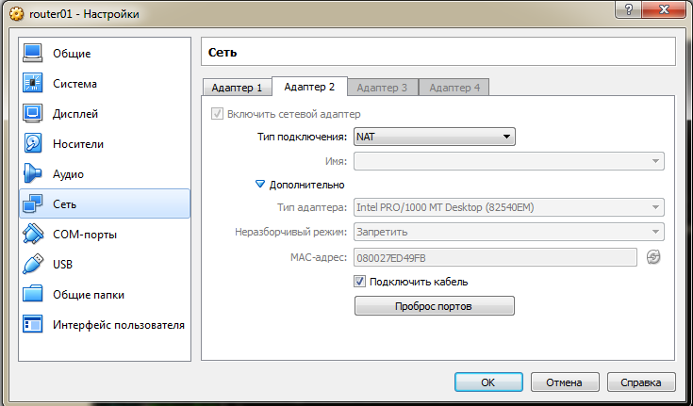Screen dimensions: 693x406
Task: Switch to the Адаптер 1 tab
Action: [237, 88]
